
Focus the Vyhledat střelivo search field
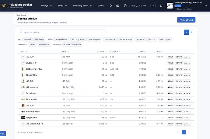click(x=61, y=32)
